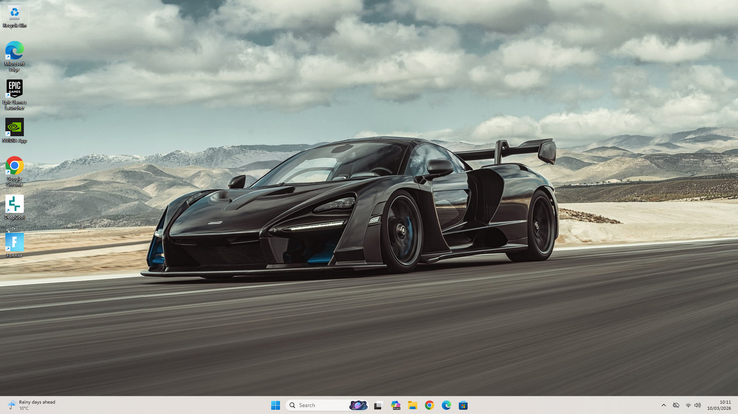Launch Microsoft 365 Copilot from taskbar
This screenshot has height=414, width=738.
[395, 405]
